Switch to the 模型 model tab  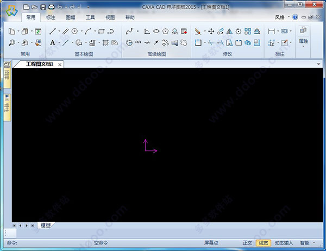(x=46, y=225)
